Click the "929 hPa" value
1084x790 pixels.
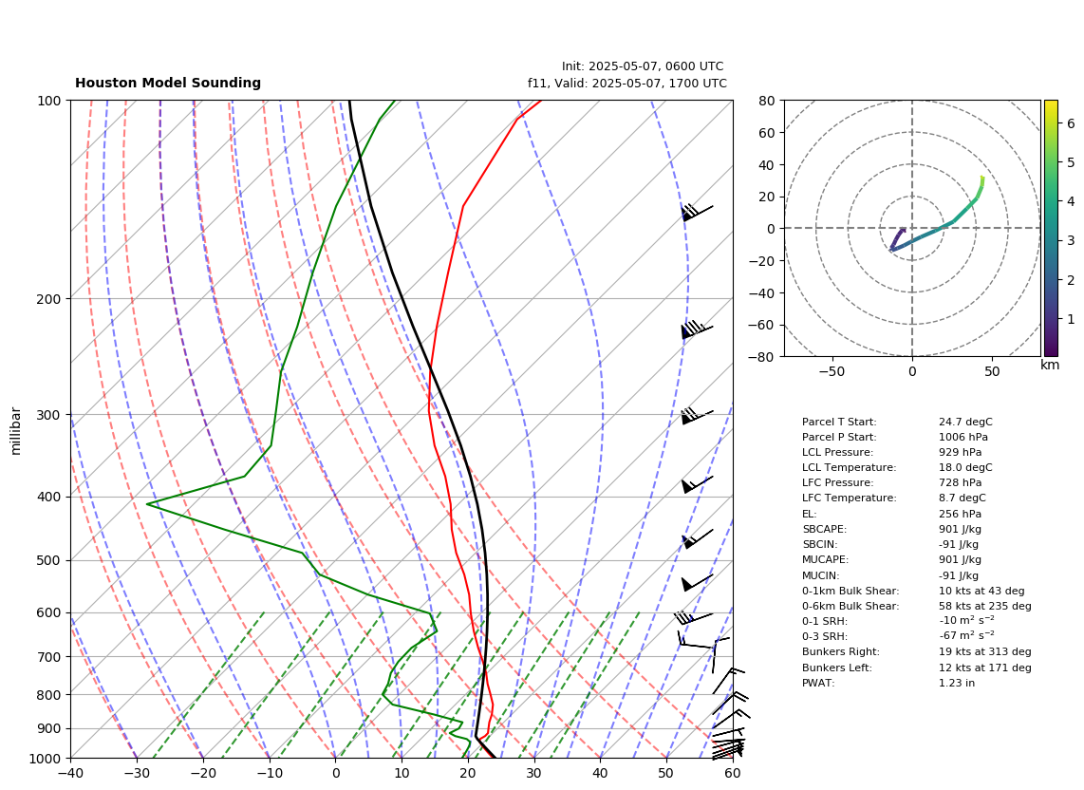[x=961, y=452]
